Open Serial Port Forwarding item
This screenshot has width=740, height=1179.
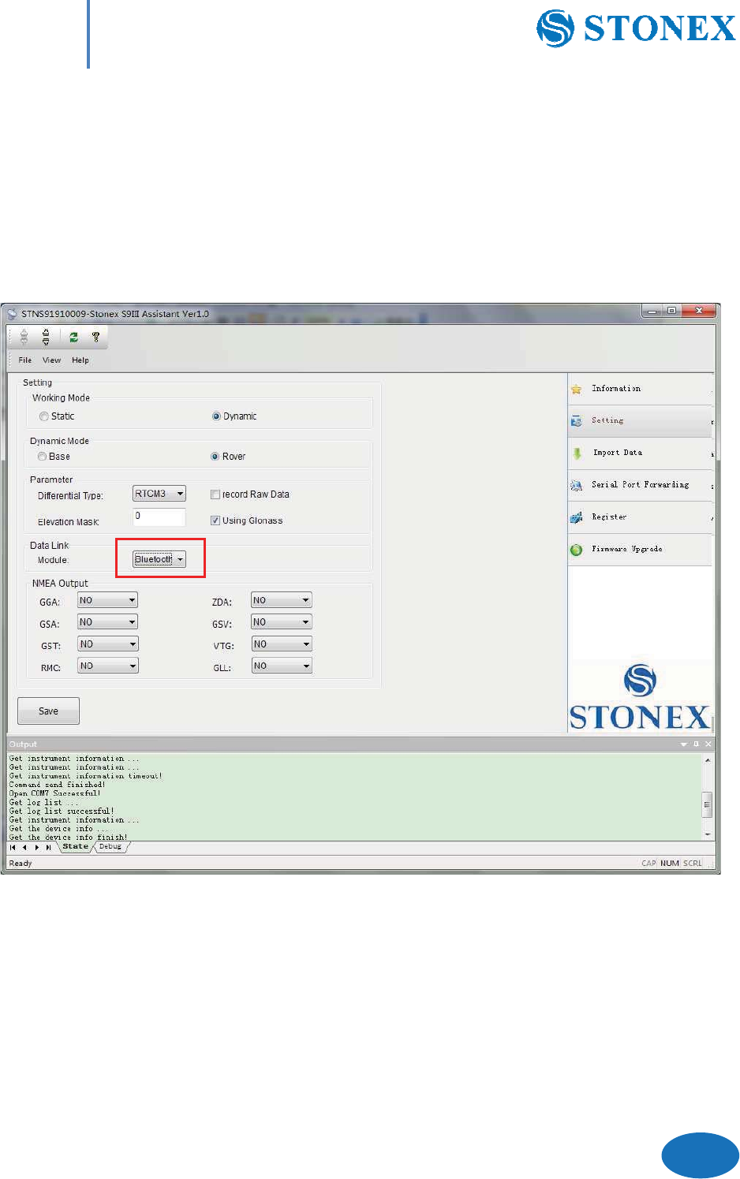click(x=640, y=485)
